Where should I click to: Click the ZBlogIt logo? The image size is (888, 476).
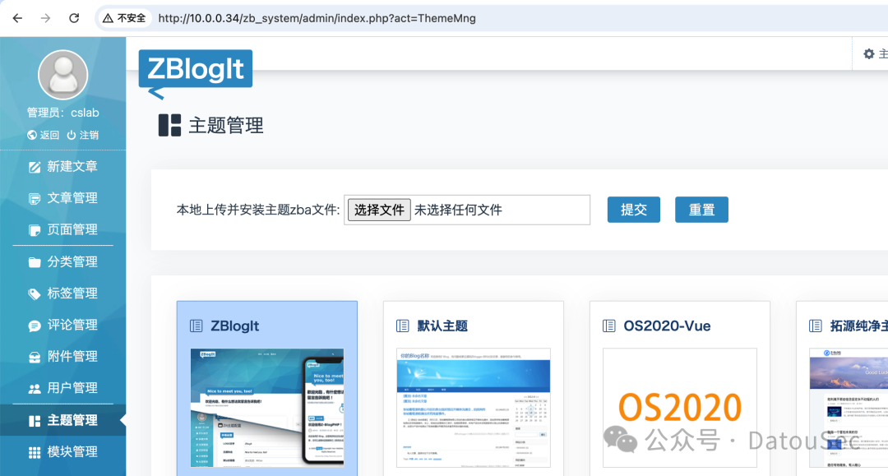click(x=196, y=74)
